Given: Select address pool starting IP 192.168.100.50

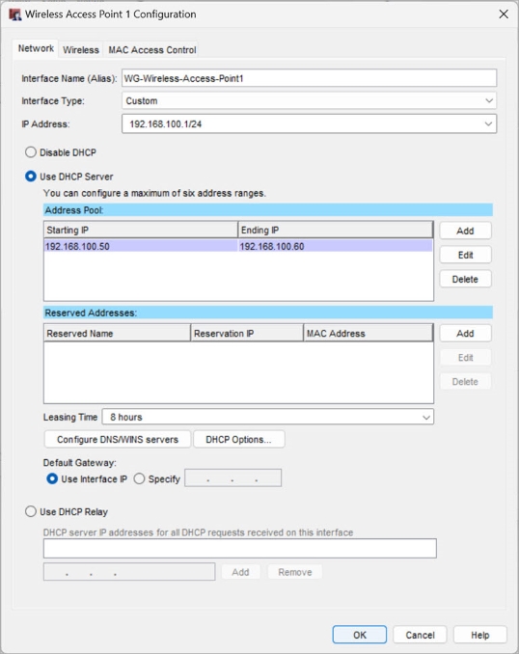Looking at the screenshot, I should [141, 246].
